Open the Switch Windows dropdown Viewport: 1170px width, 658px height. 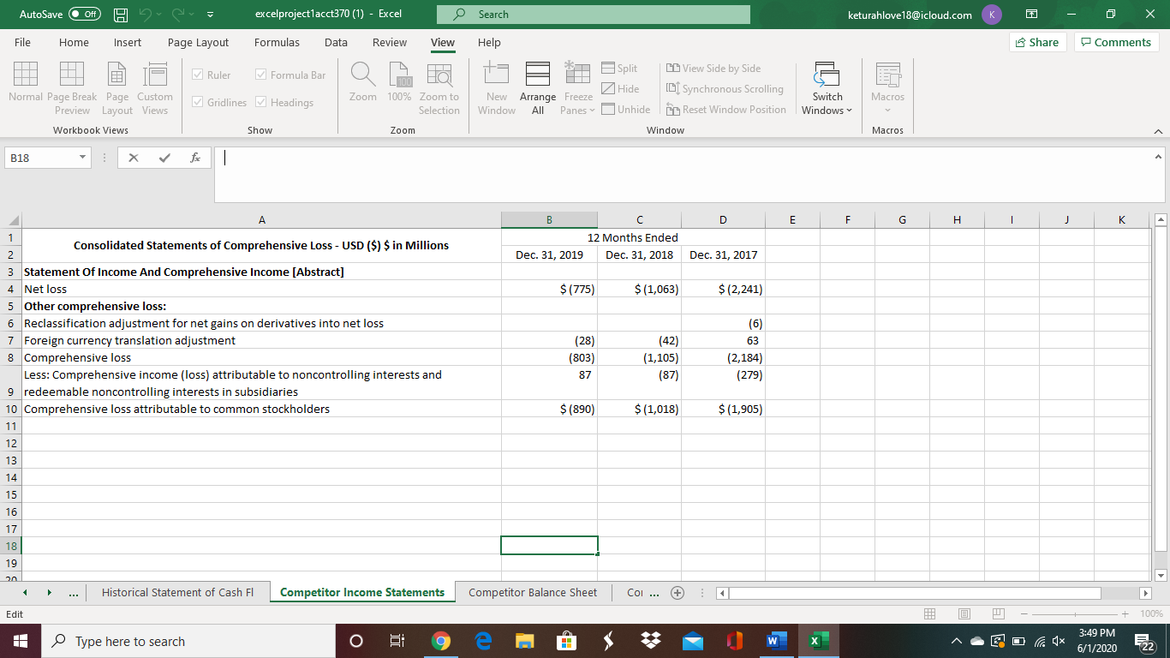(826, 88)
